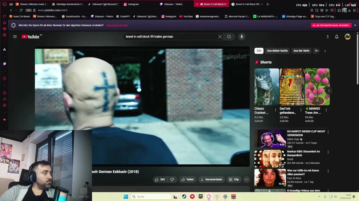Dismiss the default browser banner
The width and height of the screenshot is (359, 201).
(355, 25)
